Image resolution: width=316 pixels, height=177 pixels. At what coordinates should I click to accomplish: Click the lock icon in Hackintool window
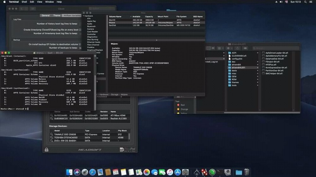(46, 150)
